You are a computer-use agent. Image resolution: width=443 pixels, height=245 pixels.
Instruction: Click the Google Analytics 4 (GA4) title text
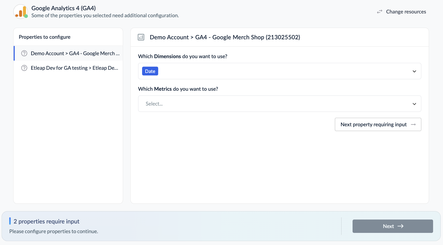[x=64, y=8]
